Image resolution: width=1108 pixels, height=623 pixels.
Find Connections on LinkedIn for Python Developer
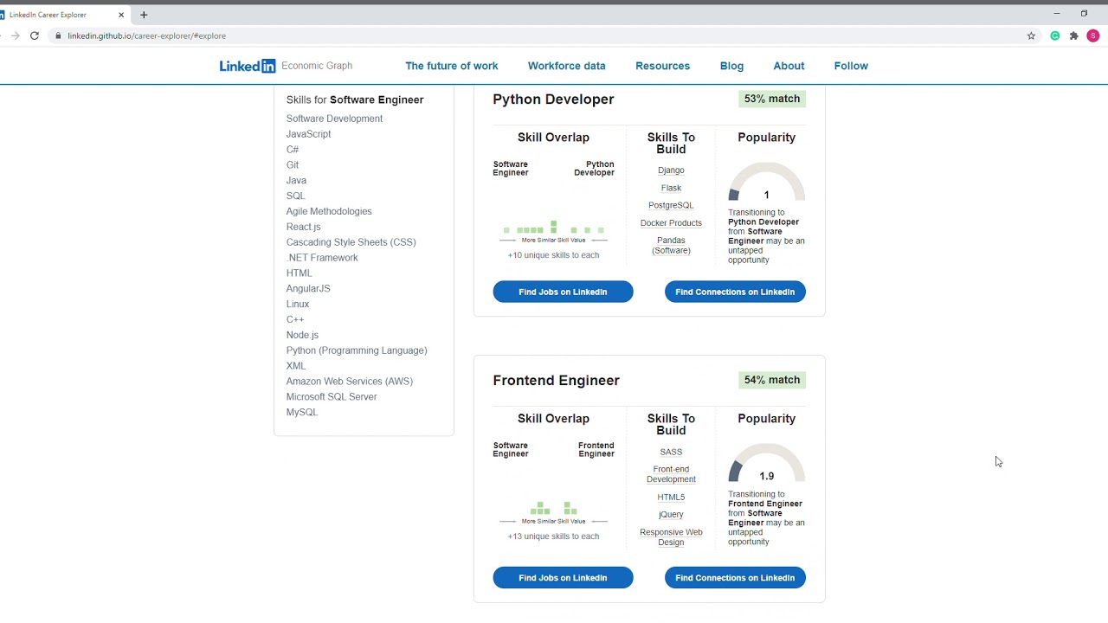(x=735, y=292)
